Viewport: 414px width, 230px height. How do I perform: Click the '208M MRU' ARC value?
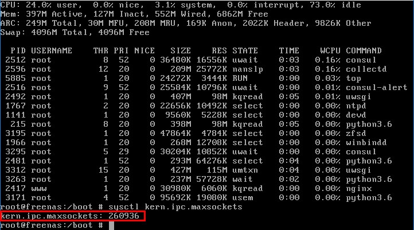[x=157, y=24]
